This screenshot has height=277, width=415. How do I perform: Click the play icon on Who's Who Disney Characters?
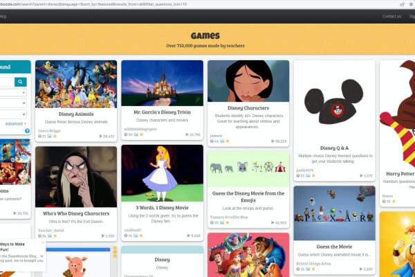coord(103,236)
